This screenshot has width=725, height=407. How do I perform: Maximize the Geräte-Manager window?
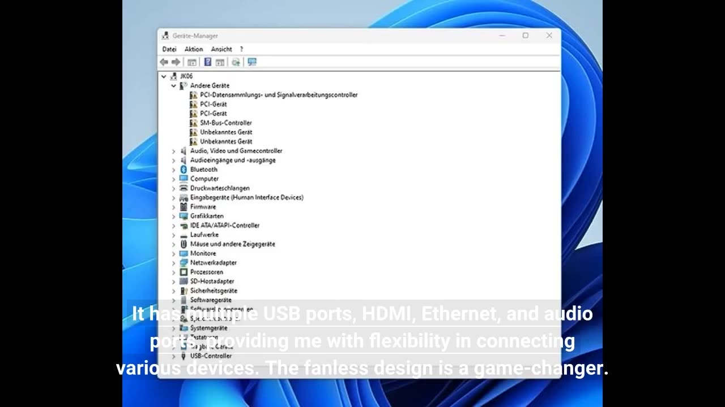pyautogui.click(x=526, y=36)
